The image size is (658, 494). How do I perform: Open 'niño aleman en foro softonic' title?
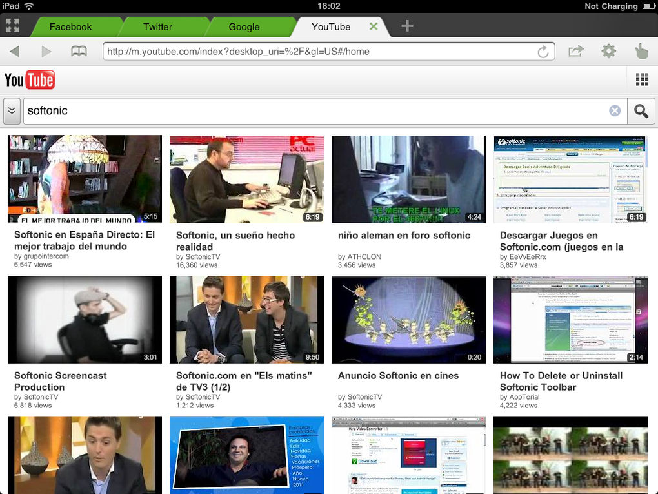[x=404, y=235]
